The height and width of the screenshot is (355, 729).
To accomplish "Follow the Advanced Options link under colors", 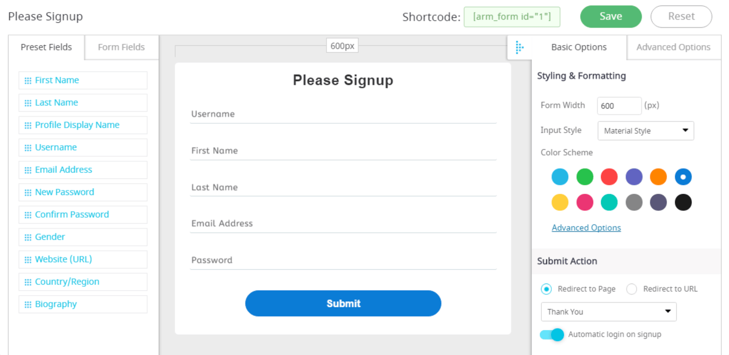I will coord(586,228).
